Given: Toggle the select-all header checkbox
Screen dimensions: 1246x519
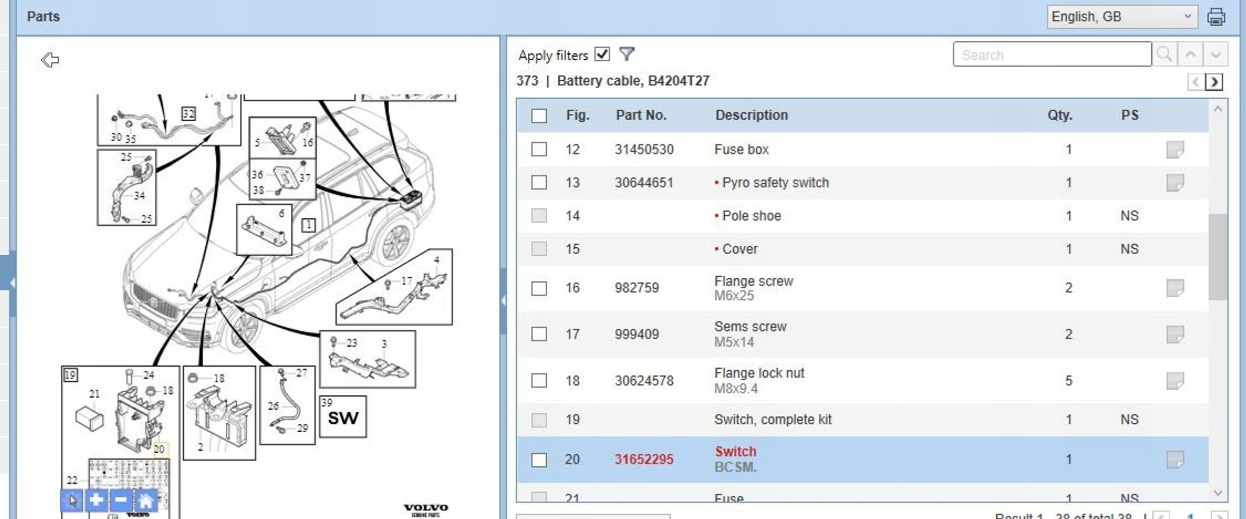Looking at the screenshot, I should [539, 116].
